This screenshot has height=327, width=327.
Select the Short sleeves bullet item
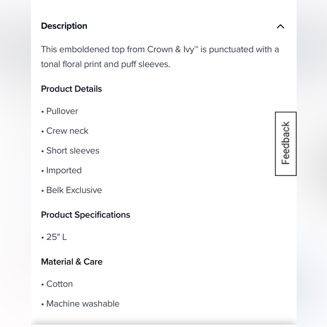tap(73, 151)
